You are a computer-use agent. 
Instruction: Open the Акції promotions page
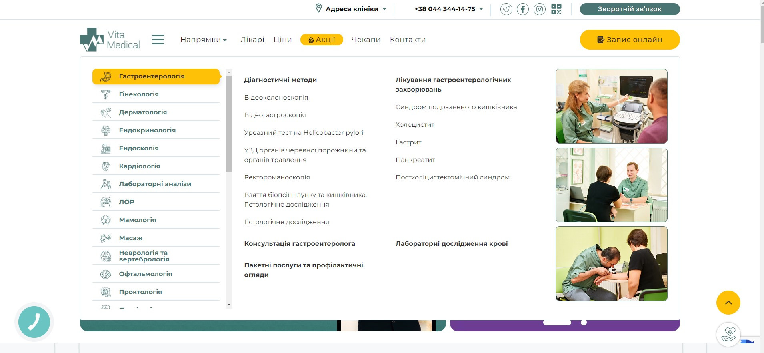pos(322,40)
